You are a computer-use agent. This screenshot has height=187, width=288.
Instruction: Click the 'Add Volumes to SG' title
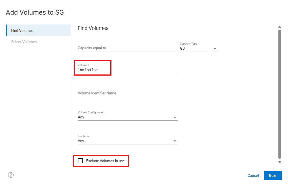[35, 12]
